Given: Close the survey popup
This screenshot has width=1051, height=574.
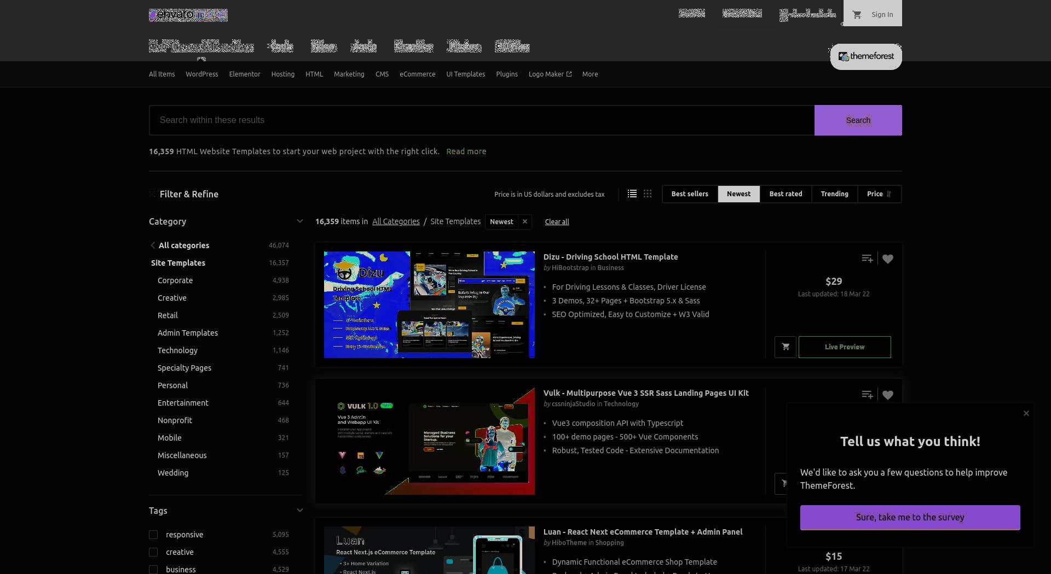Looking at the screenshot, I should (1026, 413).
